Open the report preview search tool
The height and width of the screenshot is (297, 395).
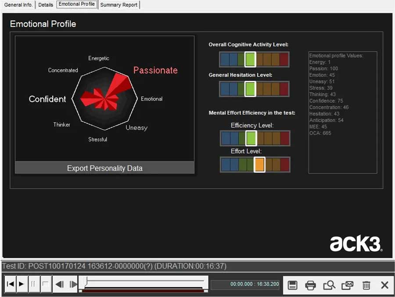[329, 284]
